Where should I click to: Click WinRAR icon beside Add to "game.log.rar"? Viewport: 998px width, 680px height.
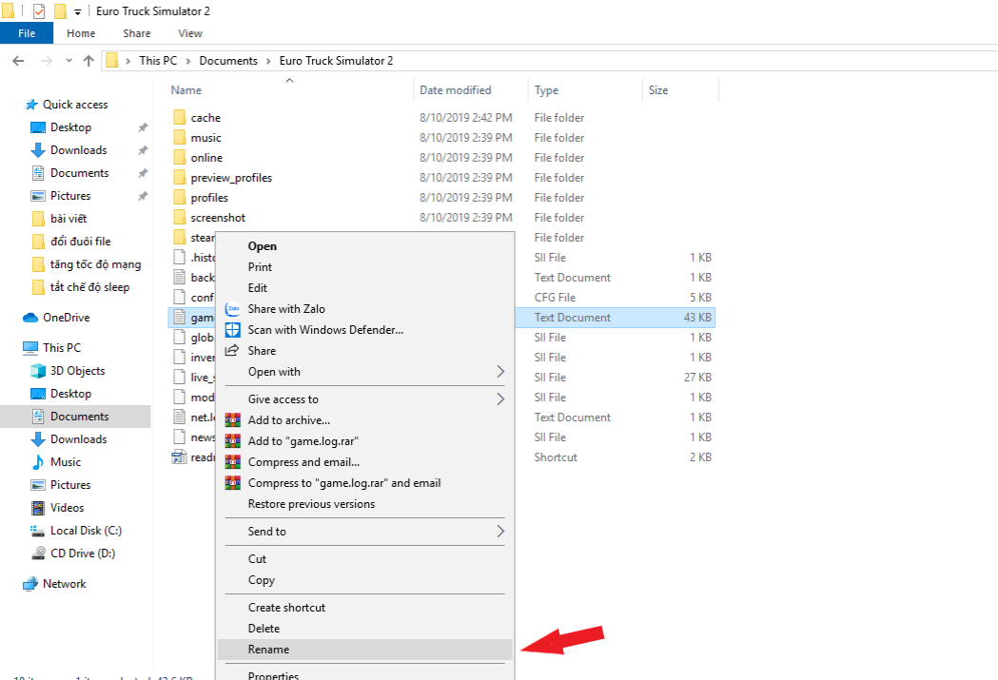tap(233, 441)
